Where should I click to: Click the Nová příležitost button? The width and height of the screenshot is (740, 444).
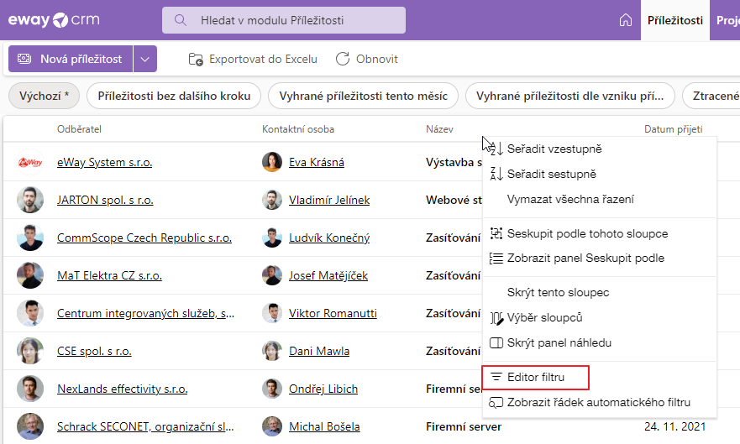pyautogui.click(x=71, y=59)
